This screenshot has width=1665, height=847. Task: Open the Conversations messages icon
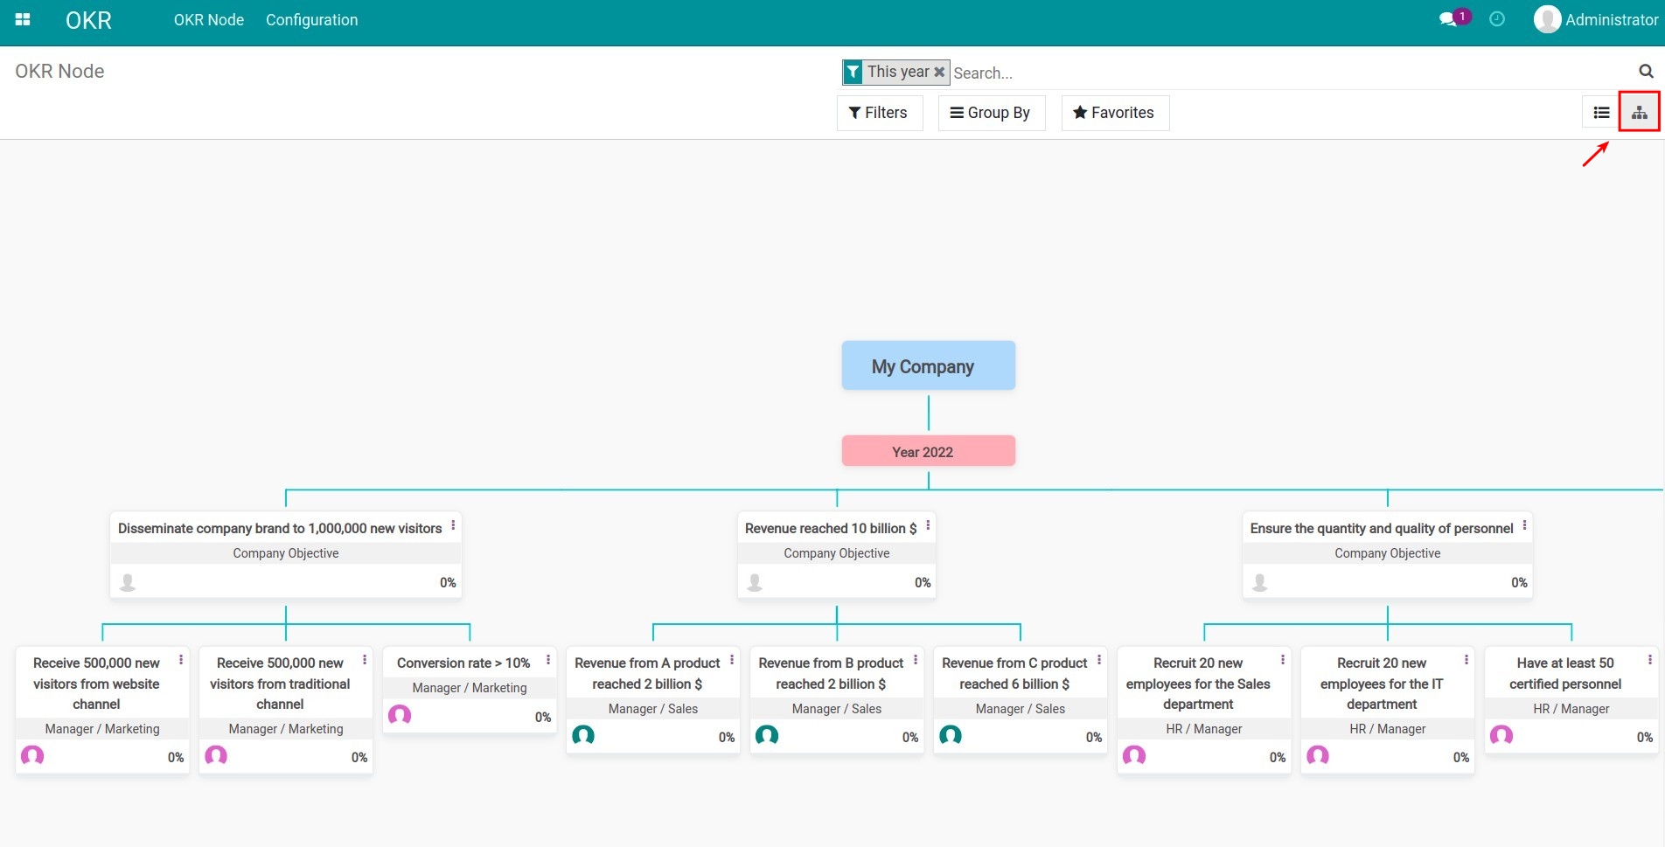coord(1447,17)
